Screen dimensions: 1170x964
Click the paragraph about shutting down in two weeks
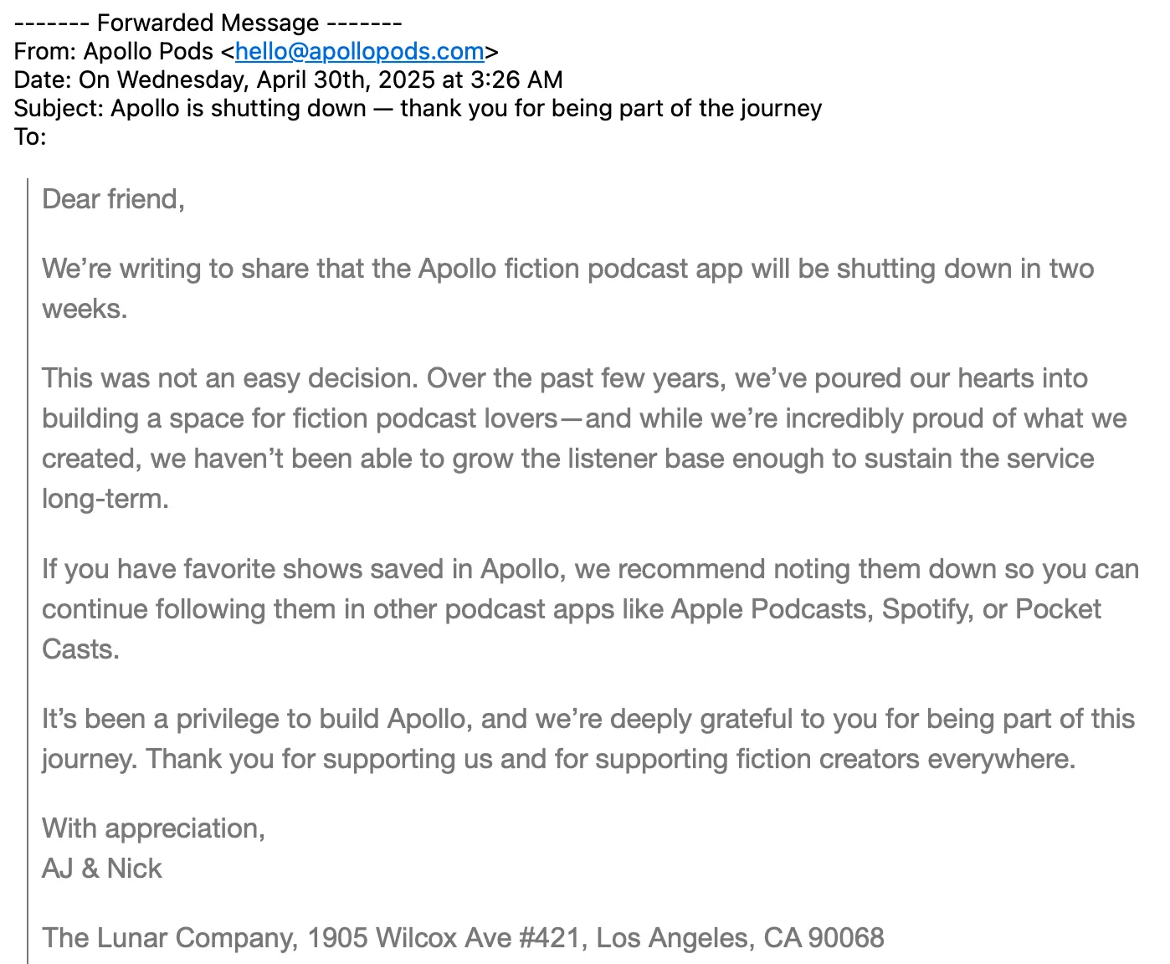(x=568, y=289)
